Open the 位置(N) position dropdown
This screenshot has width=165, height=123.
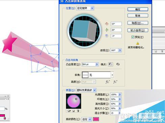point(92,8)
